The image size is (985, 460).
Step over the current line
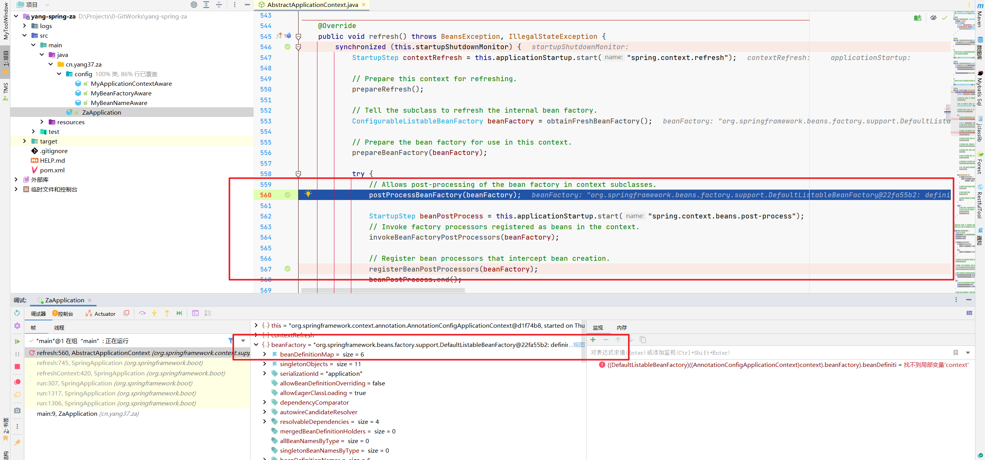142,313
